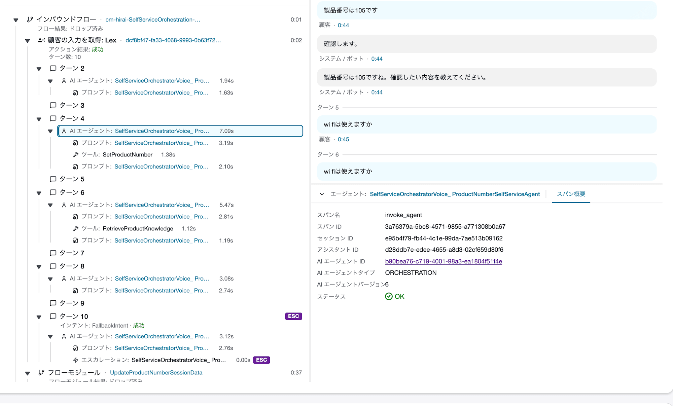This screenshot has width=673, height=406.
Task: Click the ターン 6 chat bubble icon
Action: (53, 192)
